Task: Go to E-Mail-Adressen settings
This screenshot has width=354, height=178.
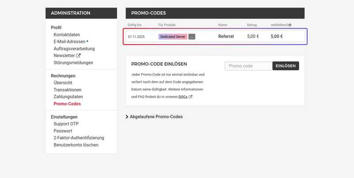Action: [x=70, y=42]
